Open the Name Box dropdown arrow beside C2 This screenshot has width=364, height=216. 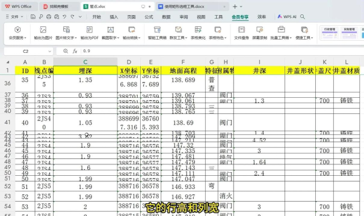(49, 51)
